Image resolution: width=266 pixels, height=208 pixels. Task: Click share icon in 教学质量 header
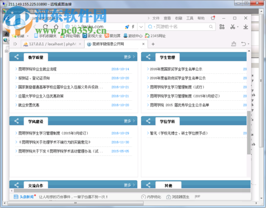point(16,57)
